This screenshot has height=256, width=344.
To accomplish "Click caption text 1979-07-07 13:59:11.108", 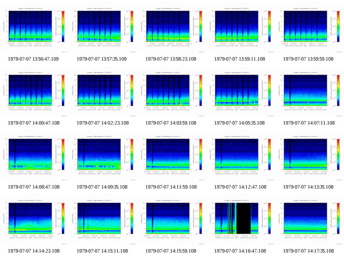I will pos(240,59).
